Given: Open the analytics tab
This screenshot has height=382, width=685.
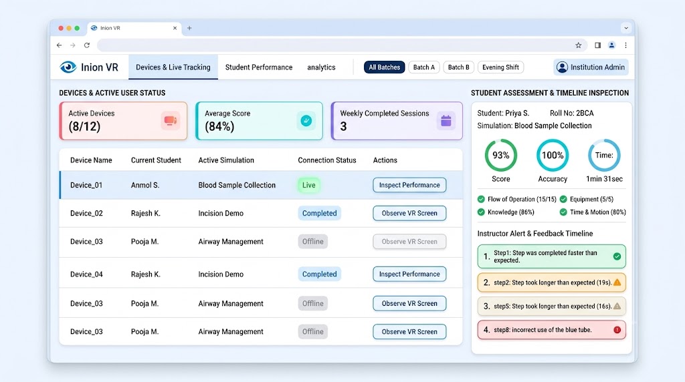Looking at the screenshot, I should (321, 67).
